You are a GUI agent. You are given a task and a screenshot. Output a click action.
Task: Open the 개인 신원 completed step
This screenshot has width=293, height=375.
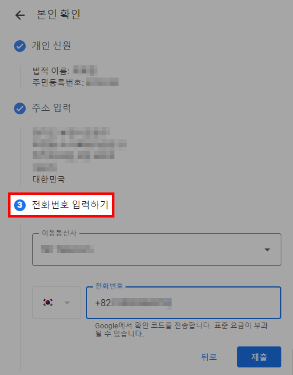(x=51, y=45)
